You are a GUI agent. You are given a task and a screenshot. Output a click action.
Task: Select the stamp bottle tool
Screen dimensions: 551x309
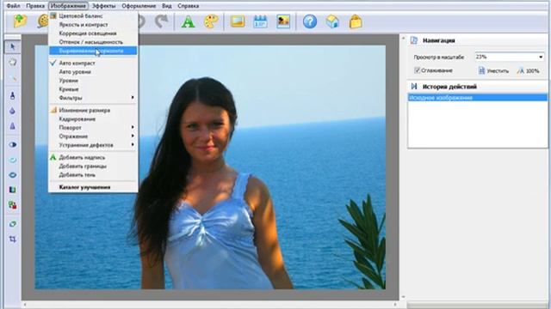coord(13,95)
